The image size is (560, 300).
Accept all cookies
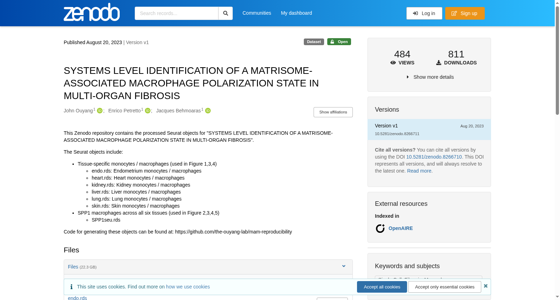click(x=382, y=287)
